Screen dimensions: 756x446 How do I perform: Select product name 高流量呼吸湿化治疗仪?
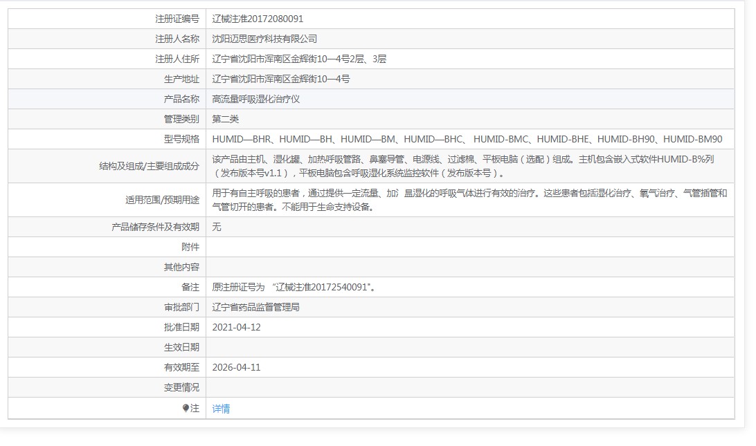coord(256,99)
